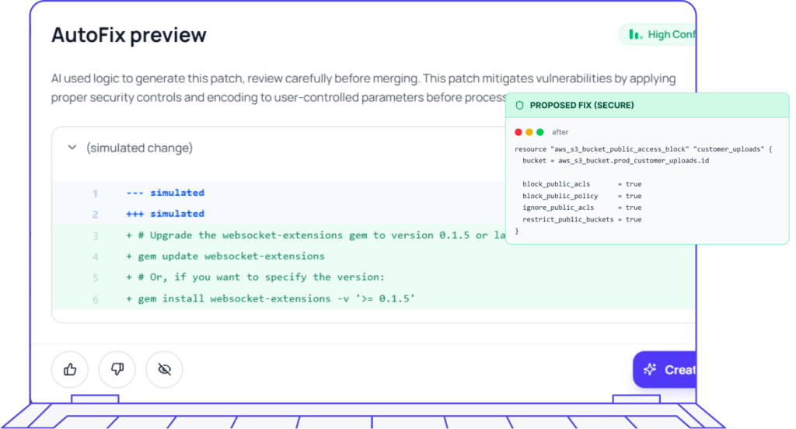Collapse the simulated change chevron

click(x=72, y=148)
